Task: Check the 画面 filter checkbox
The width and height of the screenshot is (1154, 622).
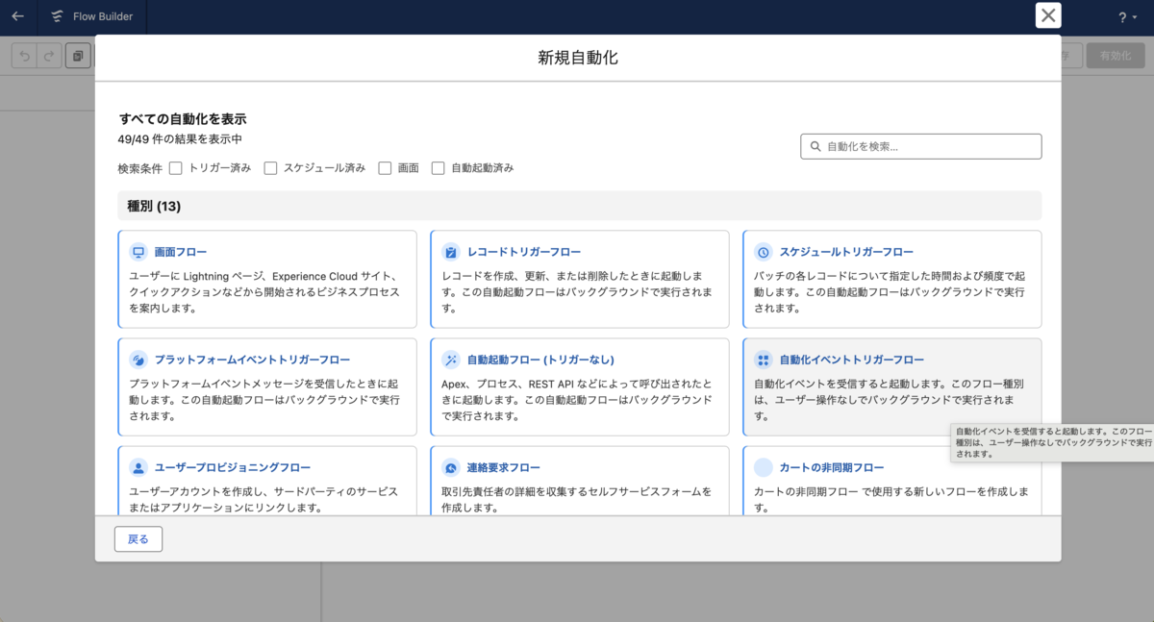Action: tap(385, 168)
